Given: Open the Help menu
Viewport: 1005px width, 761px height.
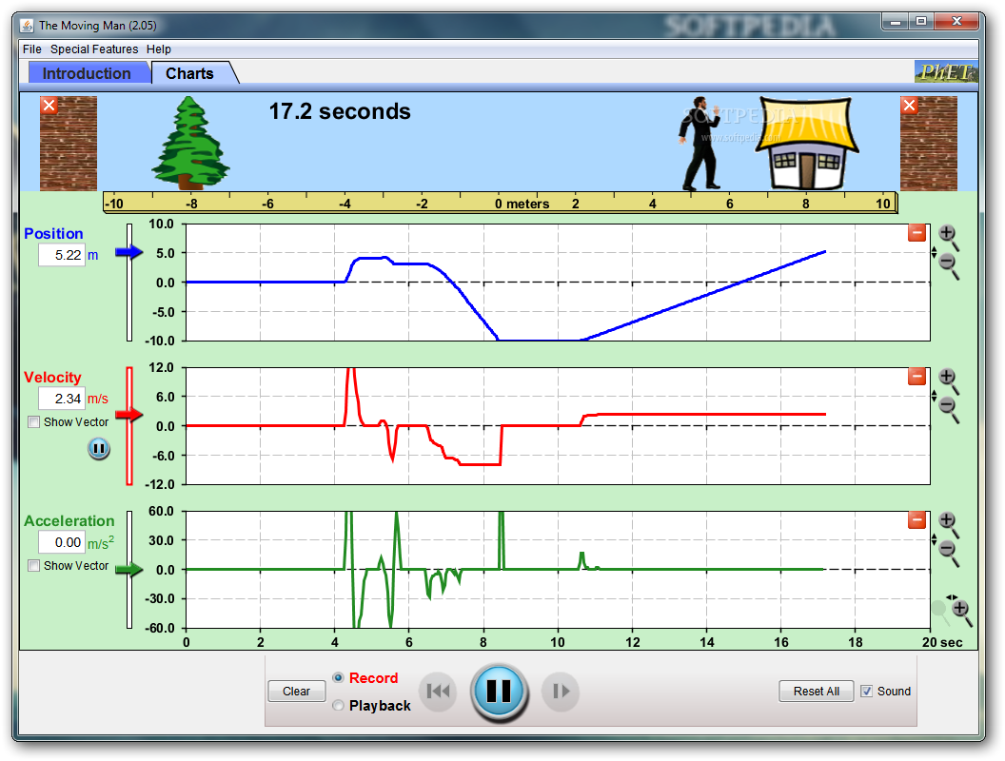Looking at the screenshot, I should (x=158, y=49).
